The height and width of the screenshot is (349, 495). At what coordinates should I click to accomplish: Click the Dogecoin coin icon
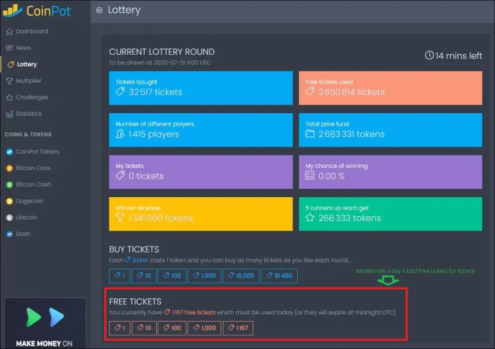click(10, 201)
